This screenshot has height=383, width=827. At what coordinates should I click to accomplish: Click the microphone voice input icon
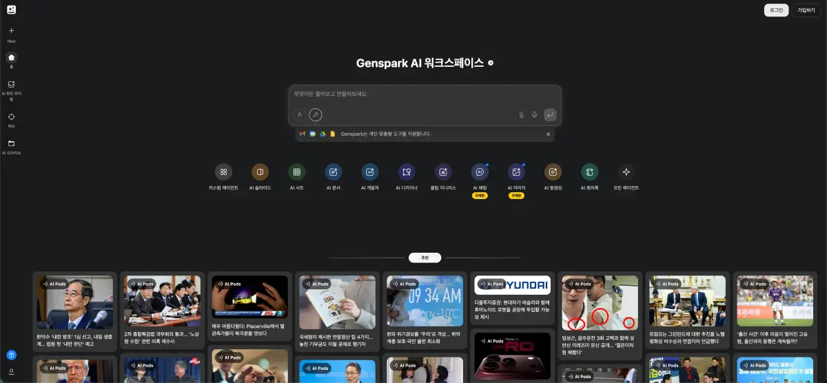(x=534, y=115)
